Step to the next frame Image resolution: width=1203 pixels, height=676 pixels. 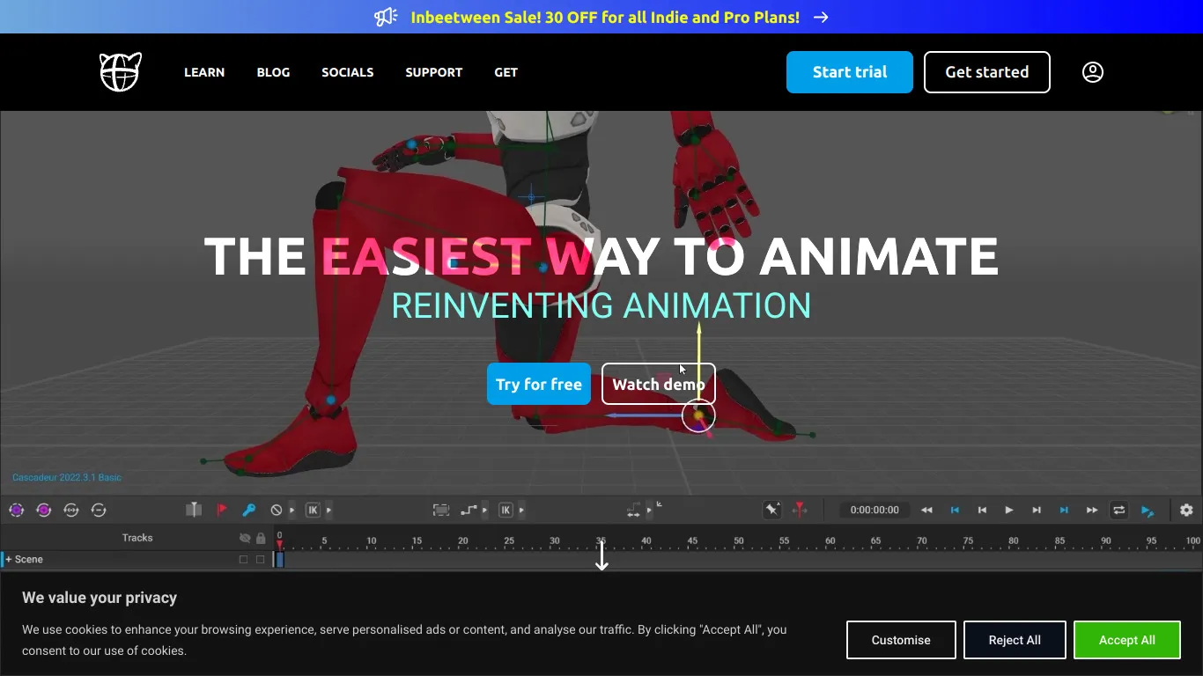click(x=1037, y=510)
